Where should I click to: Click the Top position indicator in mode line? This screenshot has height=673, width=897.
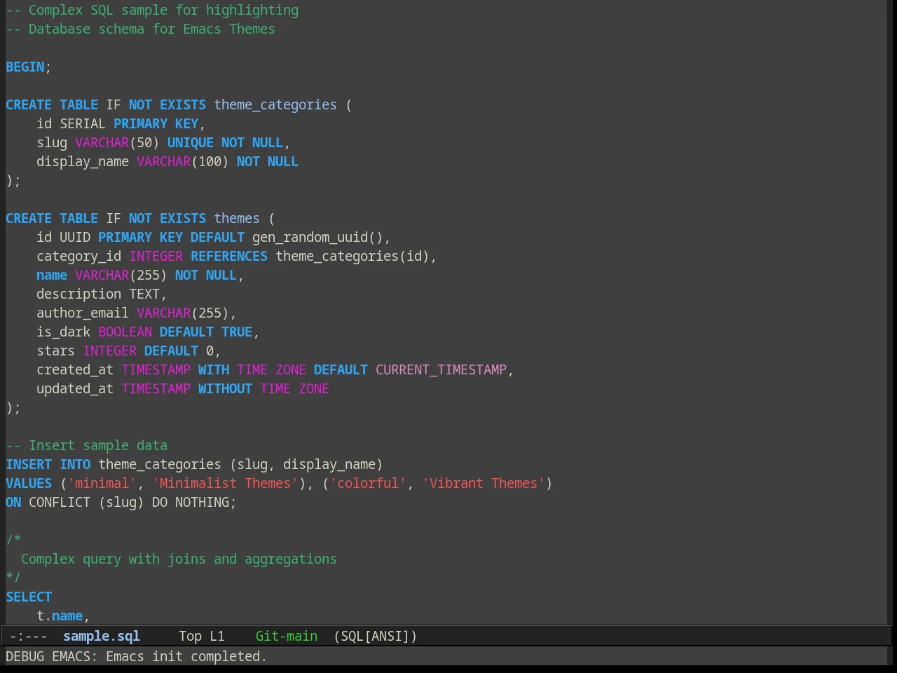click(190, 636)
